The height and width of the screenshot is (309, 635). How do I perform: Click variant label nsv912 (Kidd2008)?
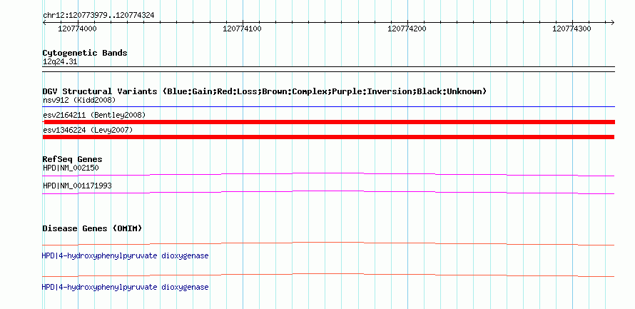tap(79, 100)
